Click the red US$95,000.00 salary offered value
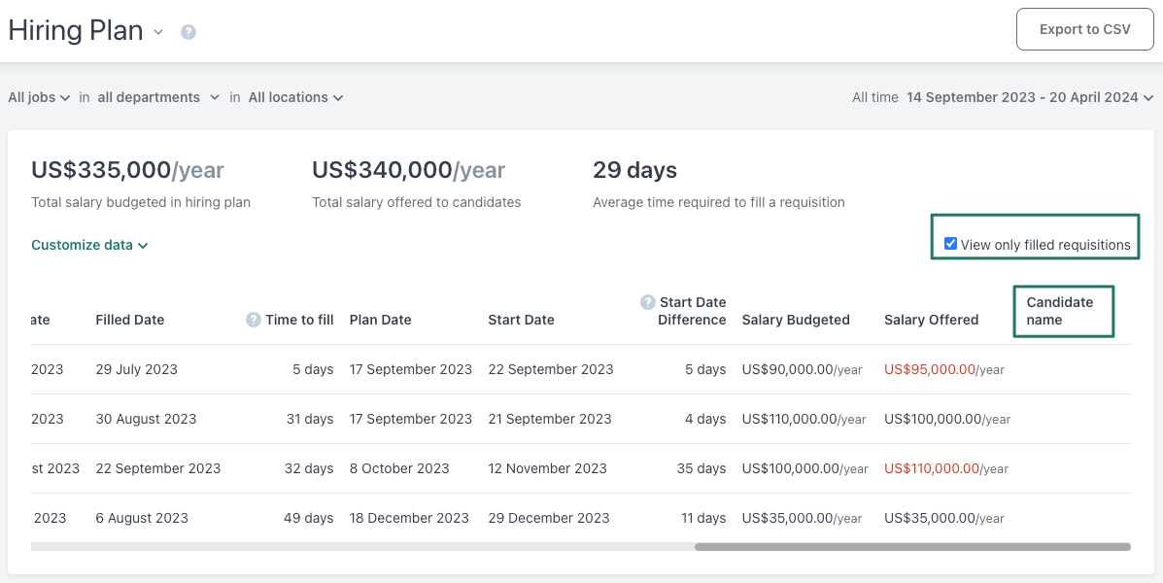The width and height of the screenshot is (1163, 583). click(929, 369)
